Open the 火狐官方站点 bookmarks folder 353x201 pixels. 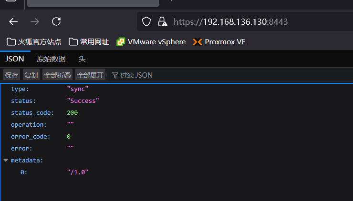click(x=34, y=42)
